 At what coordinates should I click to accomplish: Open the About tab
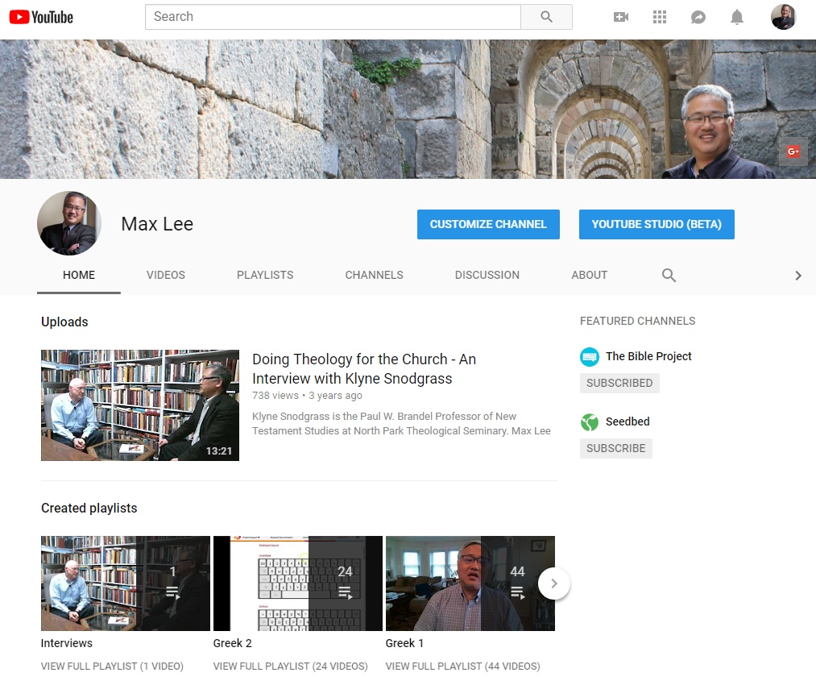pos(589,275)
